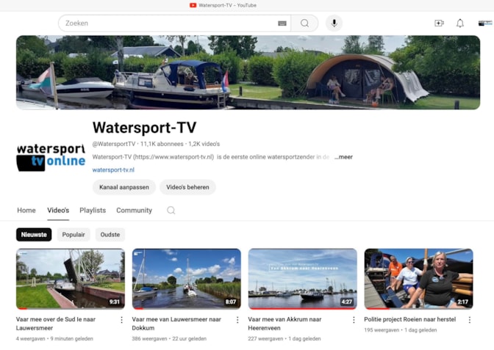The image size is (494, 350).
Task: Expand channel description with ...meer
Action: tap(343, 157)
